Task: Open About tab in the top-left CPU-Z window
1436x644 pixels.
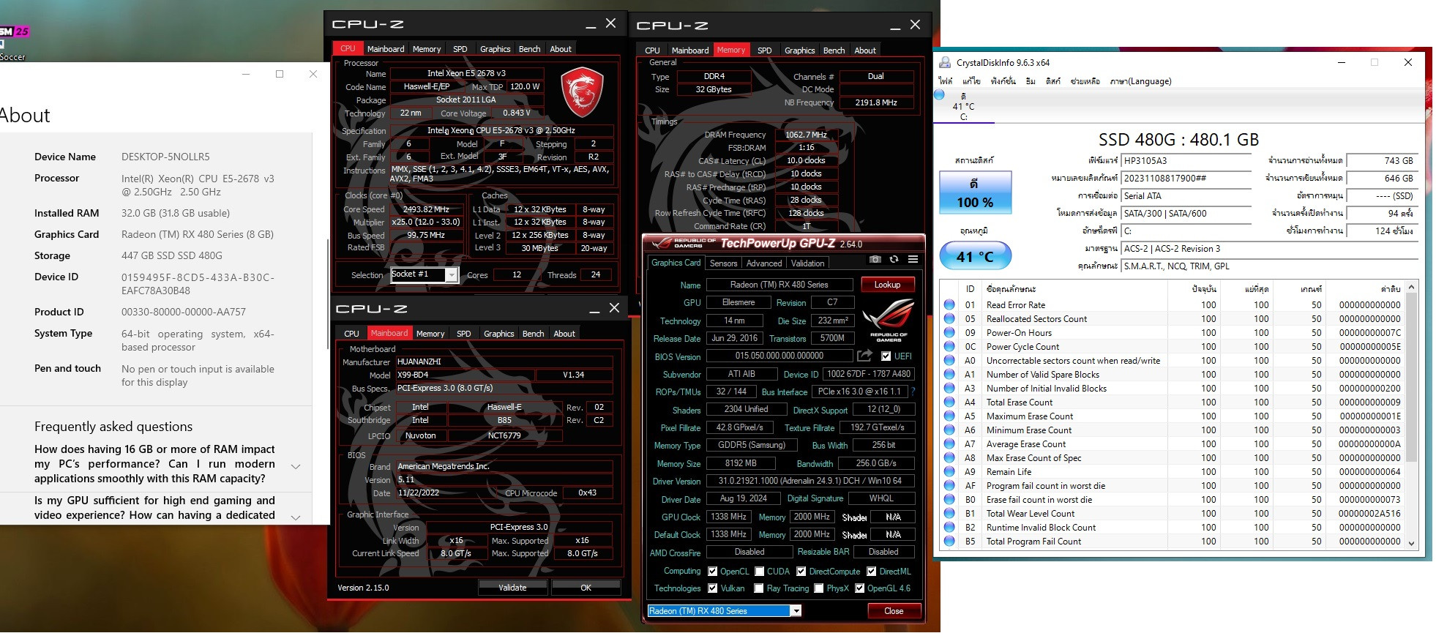Action: [561, 49]
